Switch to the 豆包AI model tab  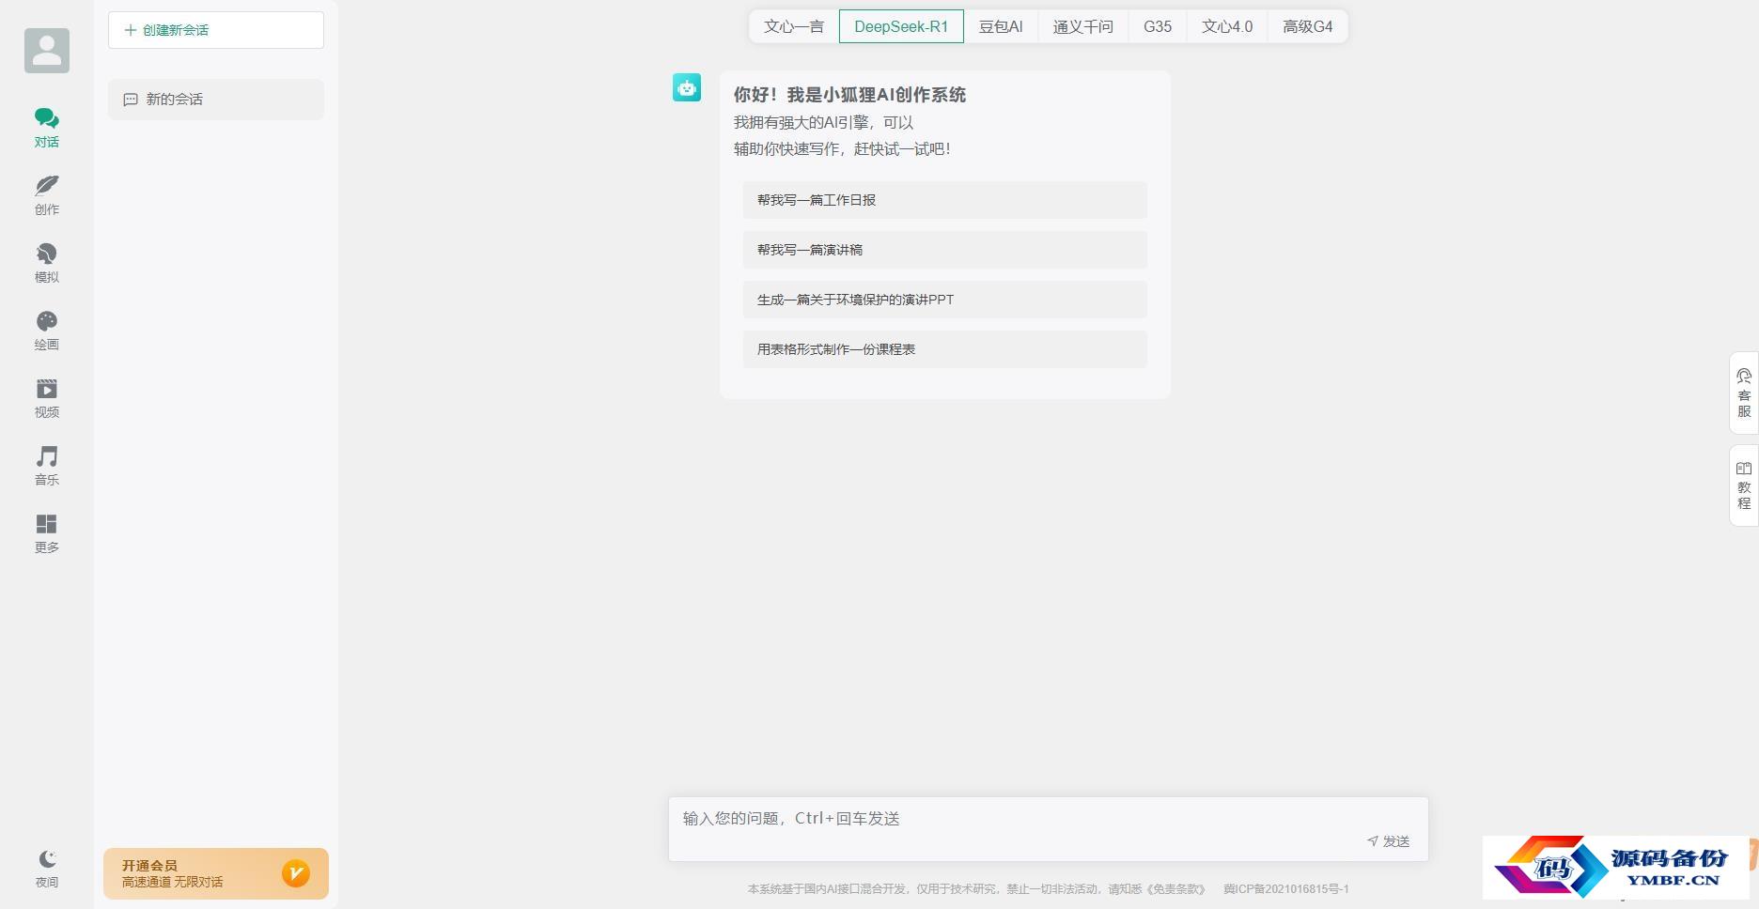pyautogui.click(x=1001, y=26)
